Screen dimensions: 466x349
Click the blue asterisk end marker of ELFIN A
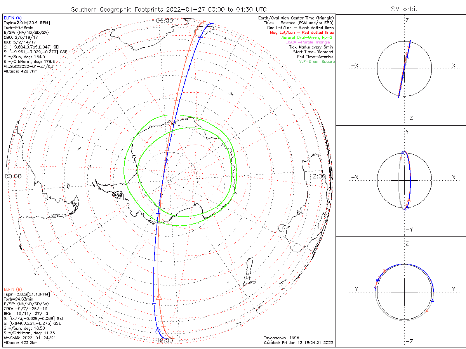point(209,24)
